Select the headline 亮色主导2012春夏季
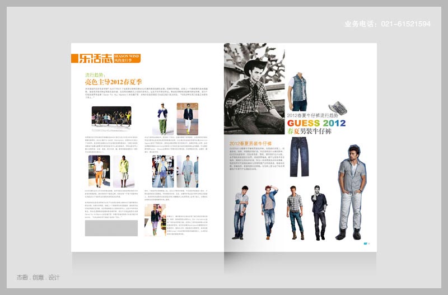The height and width of the screenshot is (295, 448). pyautogui.click(x=114, y=82)
